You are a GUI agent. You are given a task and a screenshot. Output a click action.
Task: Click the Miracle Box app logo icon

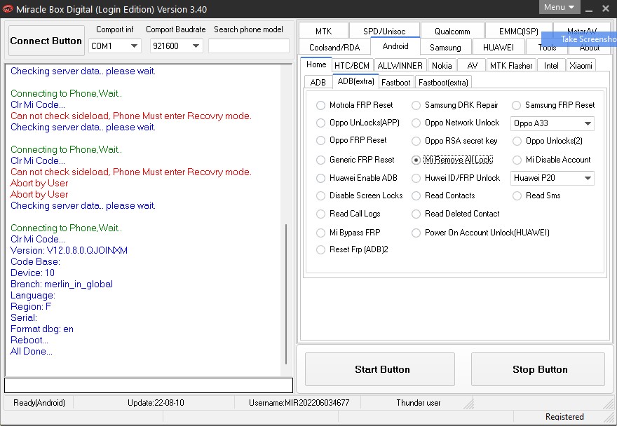pyautogui.click(x=8, y=8)
